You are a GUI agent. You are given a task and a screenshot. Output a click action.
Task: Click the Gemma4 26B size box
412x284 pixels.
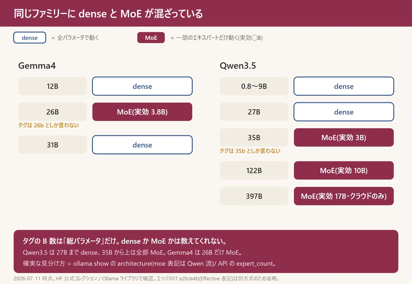(53, 112)
